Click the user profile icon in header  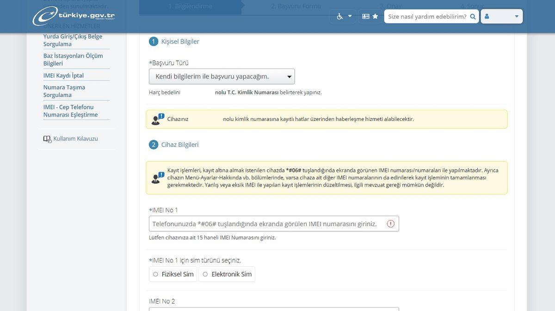(487, 17)
